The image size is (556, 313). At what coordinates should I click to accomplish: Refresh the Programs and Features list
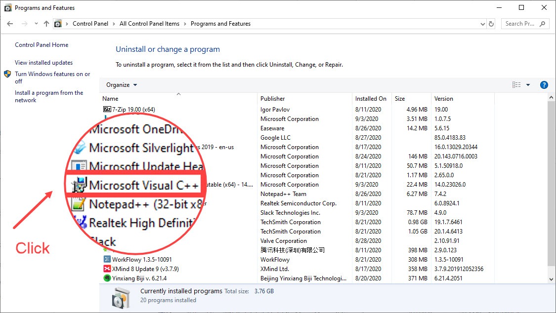pyautogui.click(x=491, y=24)
